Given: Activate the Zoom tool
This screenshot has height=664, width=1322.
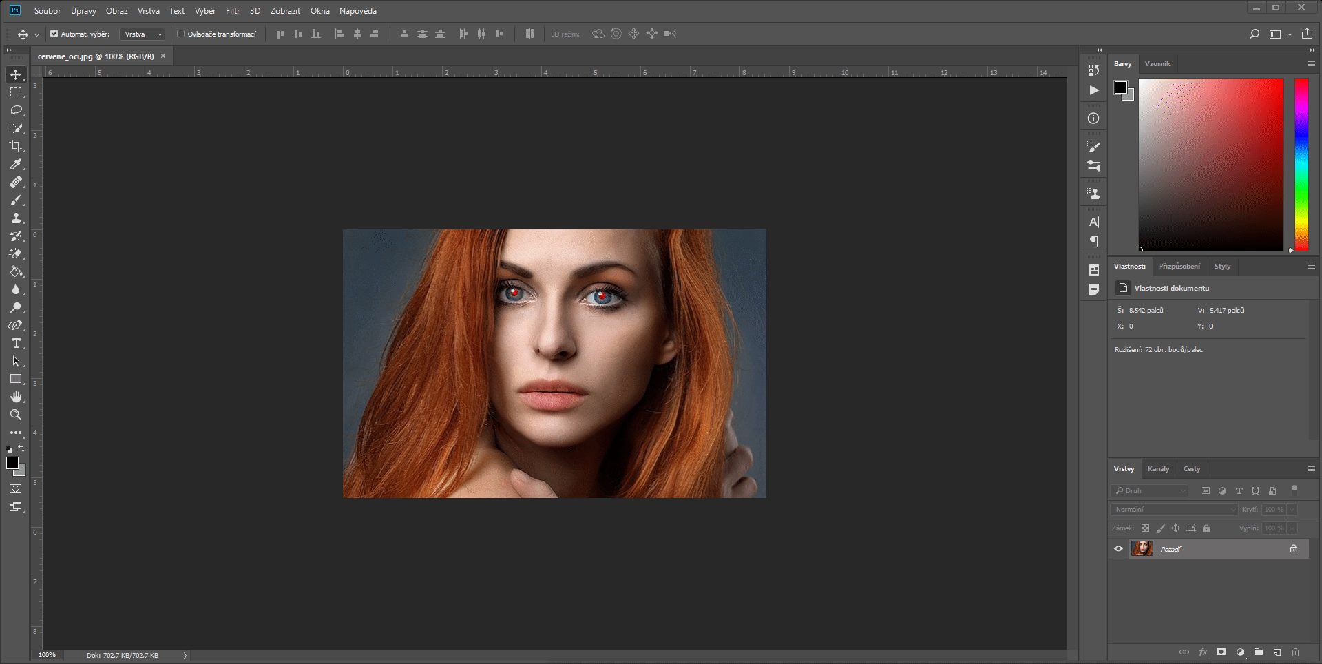Looking at the screenshot, I should 16,415.
